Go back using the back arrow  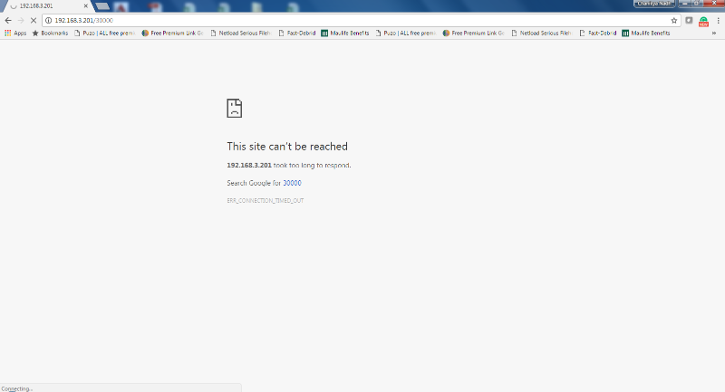[8, 20]
